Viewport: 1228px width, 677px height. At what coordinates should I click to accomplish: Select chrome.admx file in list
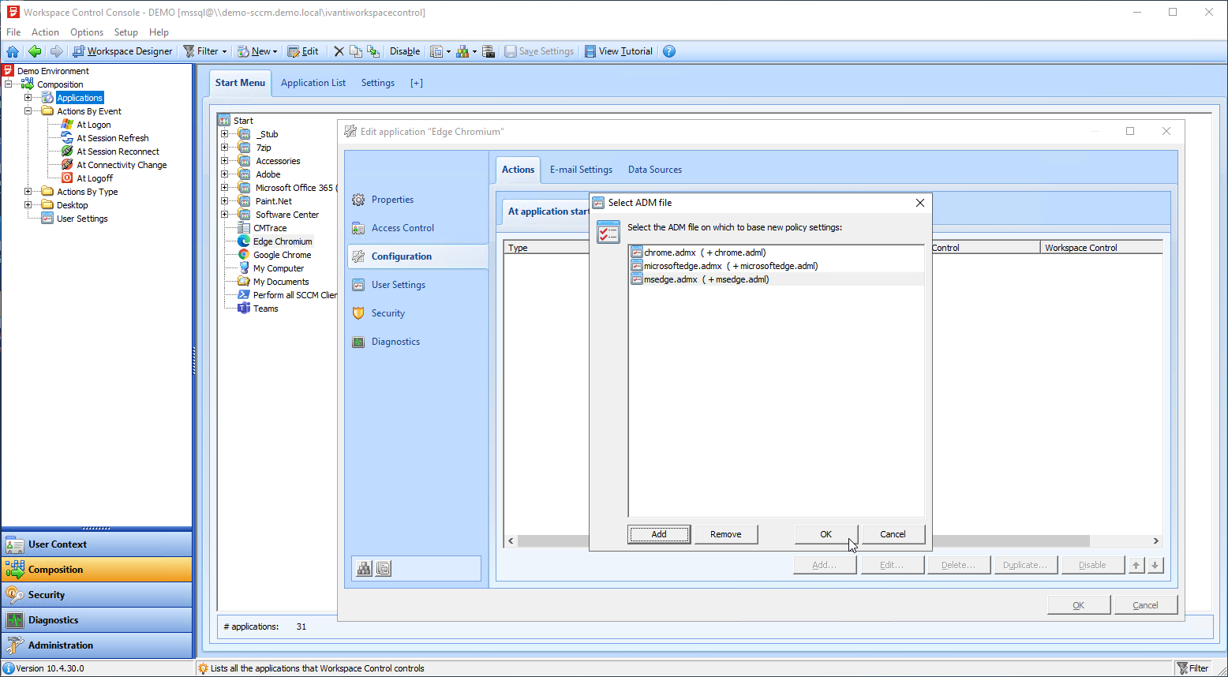670,252
